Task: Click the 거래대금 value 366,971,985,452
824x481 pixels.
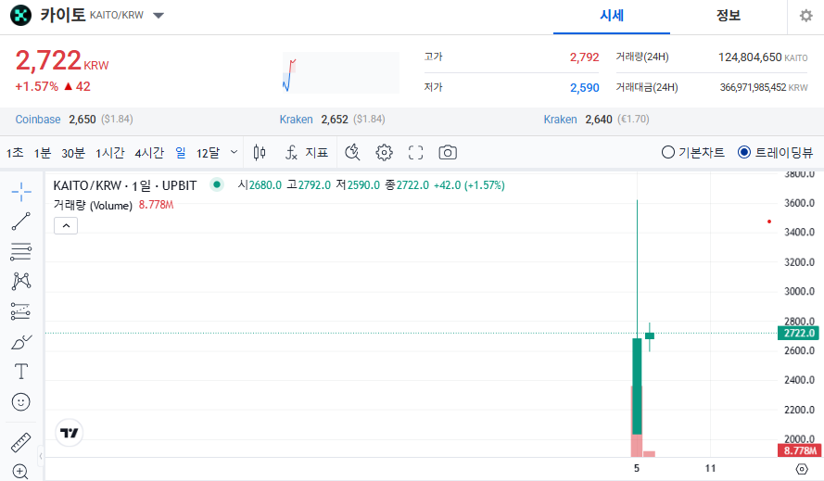Action: coord(753,88)
